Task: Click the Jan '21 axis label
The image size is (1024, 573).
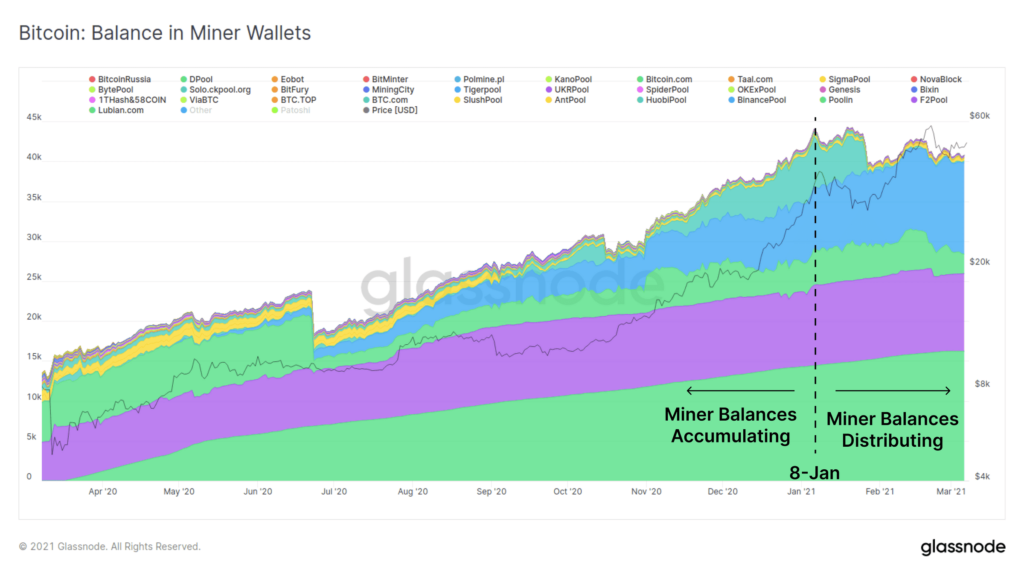Action: 801,492
